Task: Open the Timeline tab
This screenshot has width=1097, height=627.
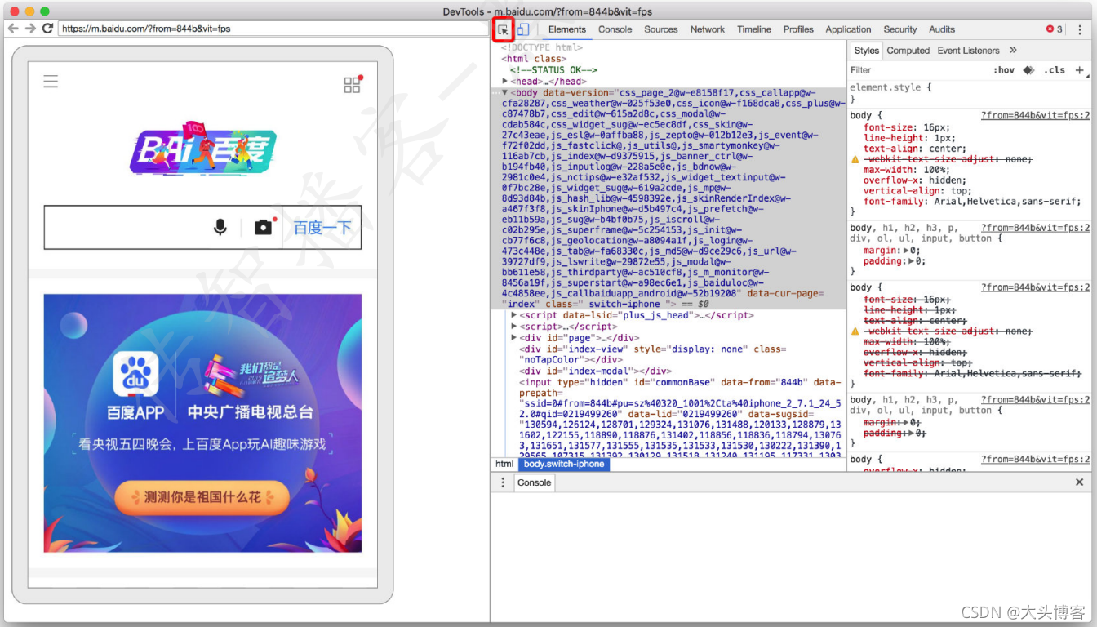Action: click(754, 29)
